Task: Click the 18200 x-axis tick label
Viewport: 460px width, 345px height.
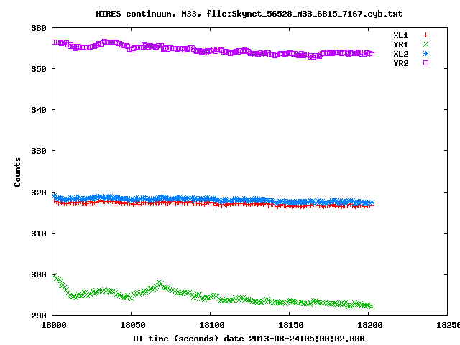Action: click(369, 325)
